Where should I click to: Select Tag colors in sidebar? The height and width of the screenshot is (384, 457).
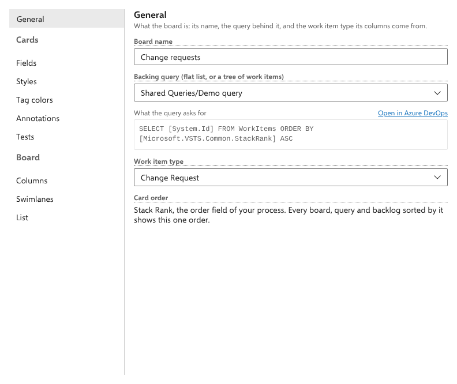click(35, 100)
